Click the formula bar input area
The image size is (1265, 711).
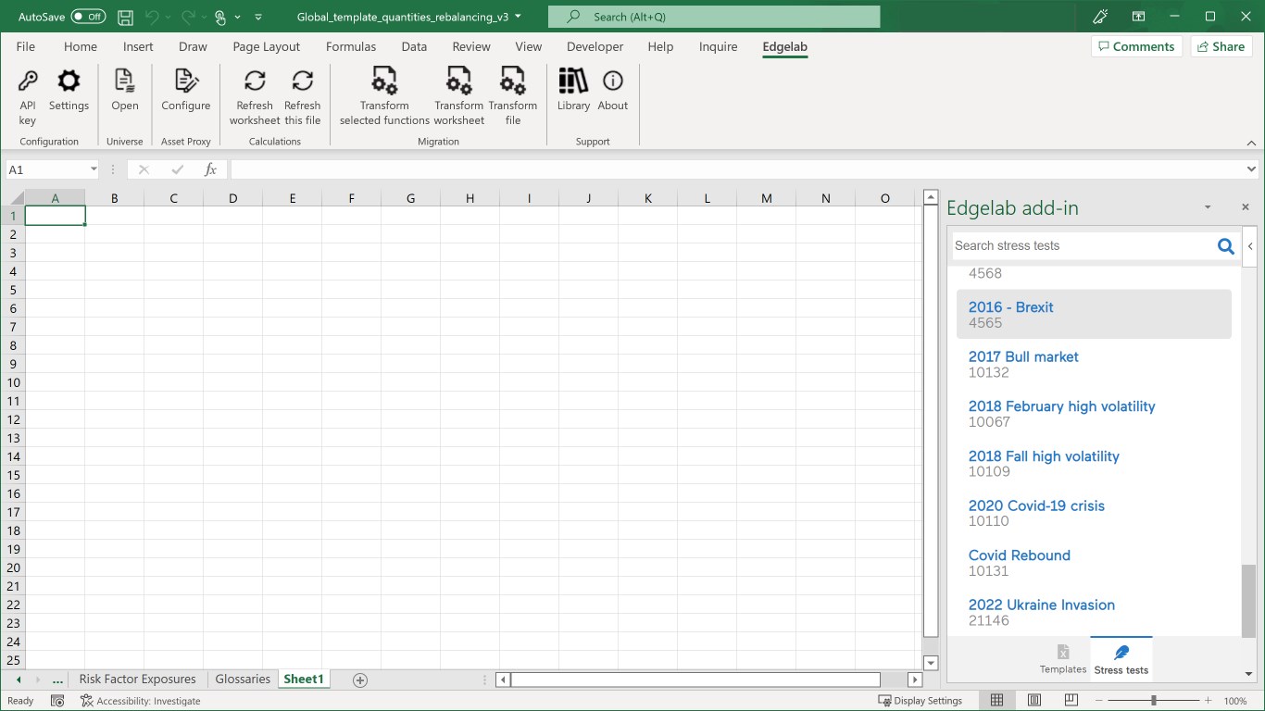(x=736, y=169)
